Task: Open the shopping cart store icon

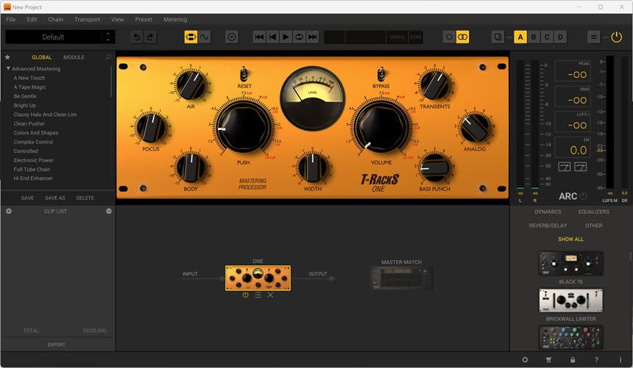Action: pos(548,359)
